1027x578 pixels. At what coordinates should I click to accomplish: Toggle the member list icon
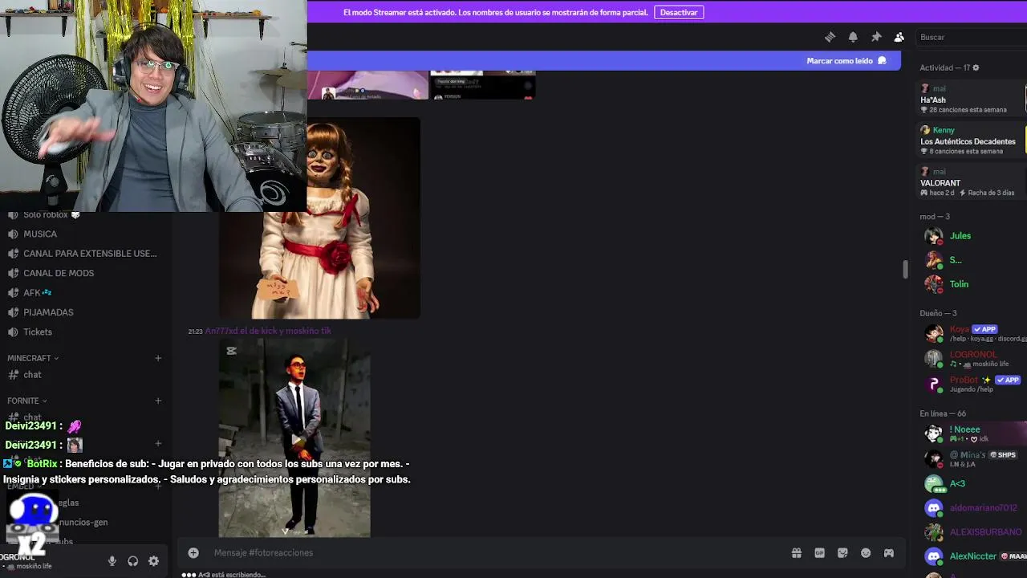tap(899, 37)
